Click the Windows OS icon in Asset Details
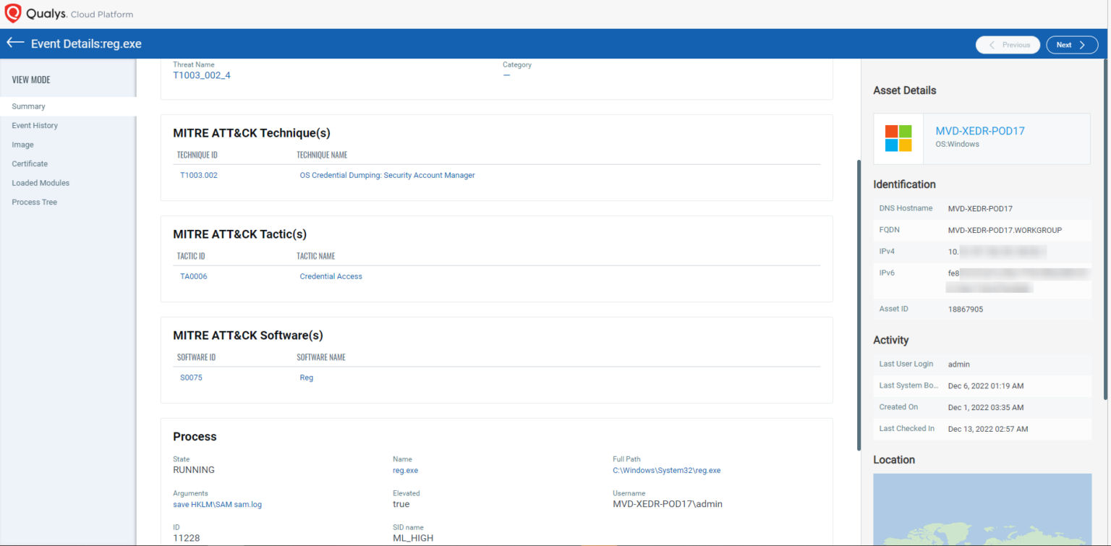The width and height of the screenshot is (1111, 546). (x=897, y=138)
